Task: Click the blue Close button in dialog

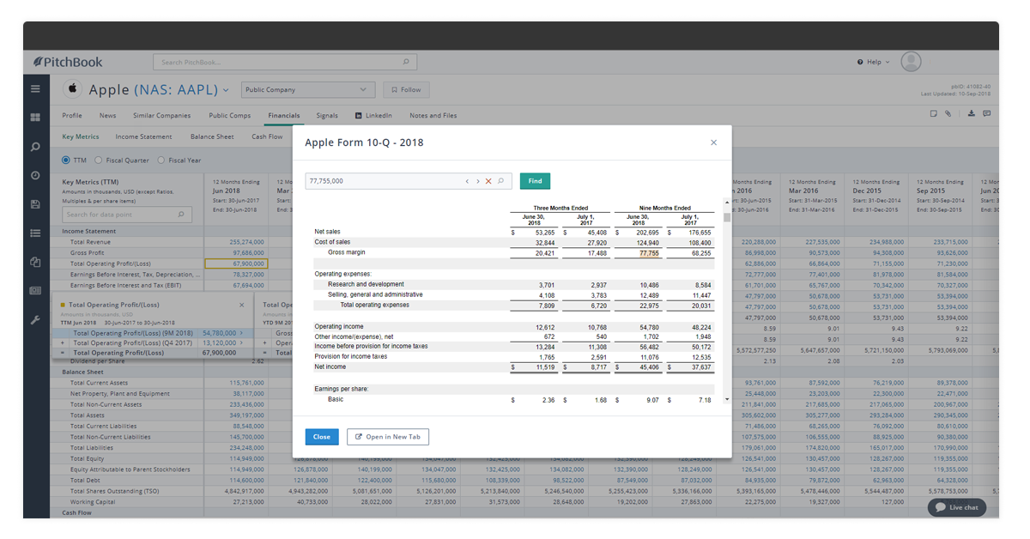Action: pyautogui.click(x=322, y=437)
